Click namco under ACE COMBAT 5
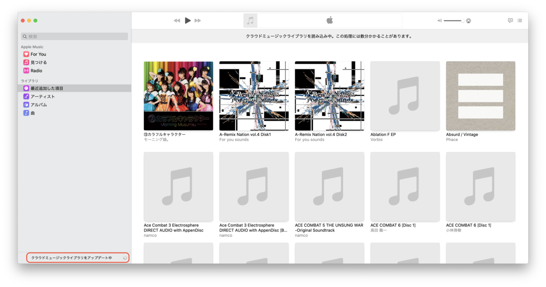The image size is (546, 287). 301,235
